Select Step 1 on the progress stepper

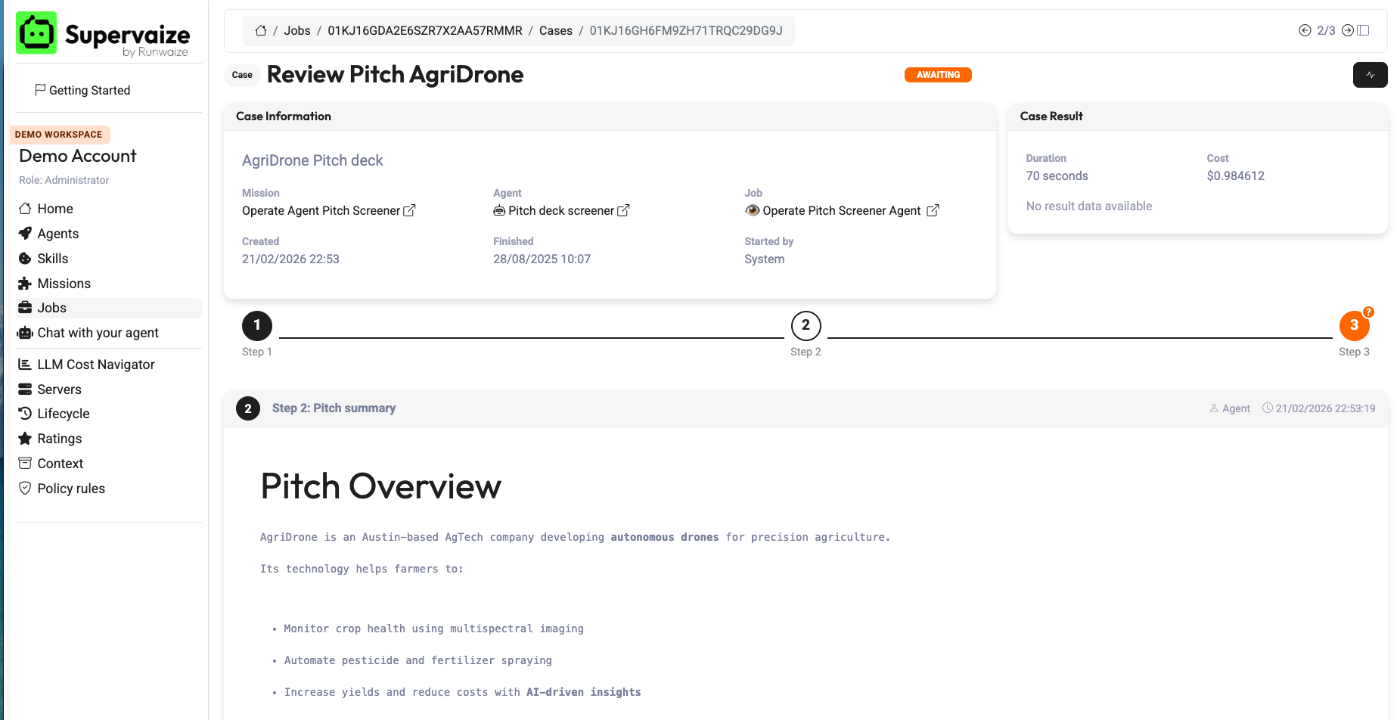(x=256, y=325)
